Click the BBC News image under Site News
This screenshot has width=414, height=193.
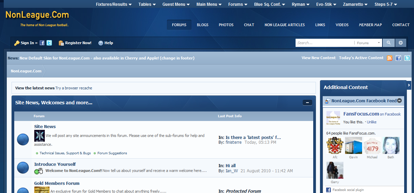pyautogui.click(x=39, y=136)
